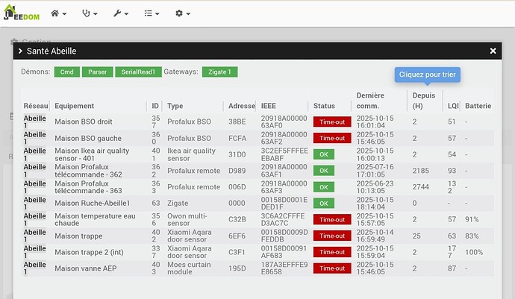515x299 pixels.
Task: Open Maison trappe 2 (int) equipment
Action: point(89,252)
